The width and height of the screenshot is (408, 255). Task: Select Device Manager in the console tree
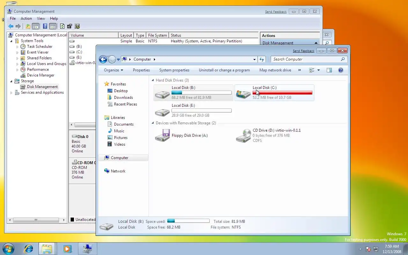pos(40,75)
